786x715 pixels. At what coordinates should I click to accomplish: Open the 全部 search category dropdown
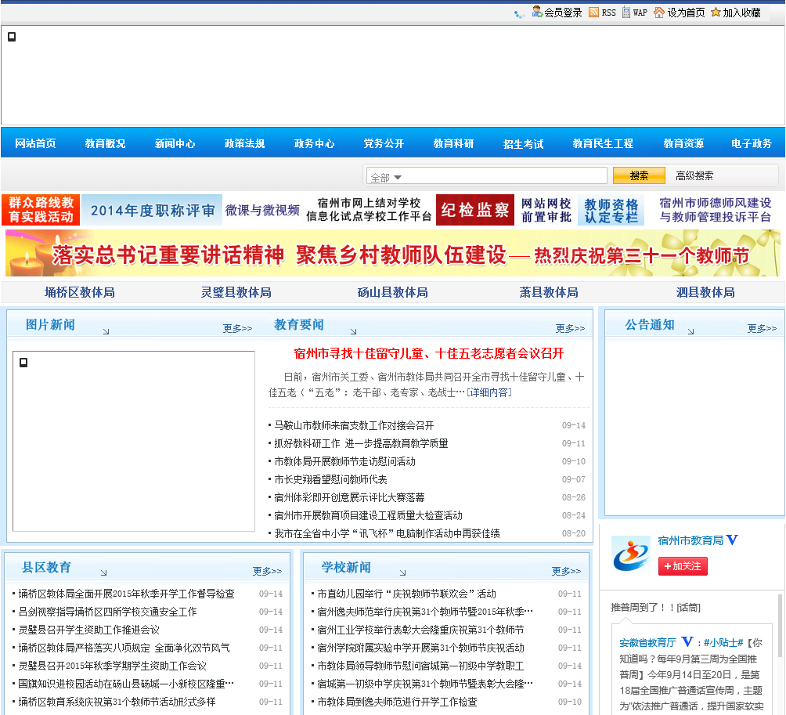386,178
